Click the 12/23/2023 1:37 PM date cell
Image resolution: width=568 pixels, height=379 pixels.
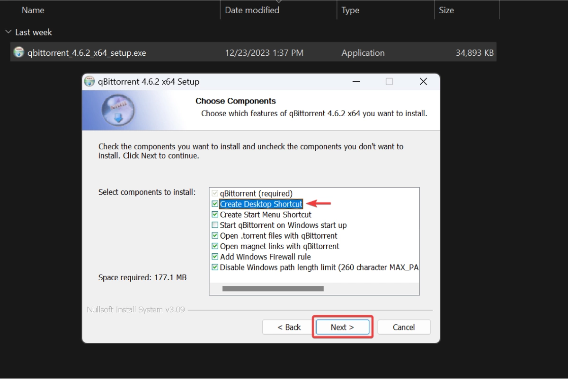[264, 53]
